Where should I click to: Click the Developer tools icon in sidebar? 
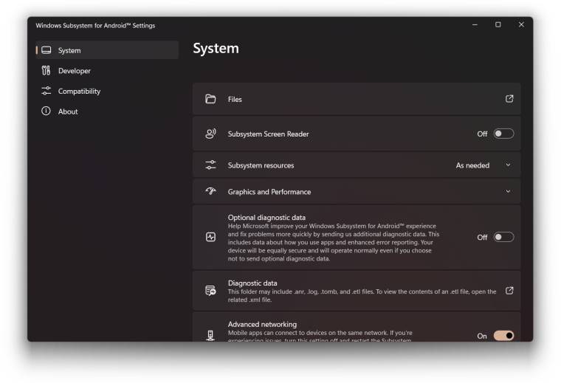(x=47, y=70)
